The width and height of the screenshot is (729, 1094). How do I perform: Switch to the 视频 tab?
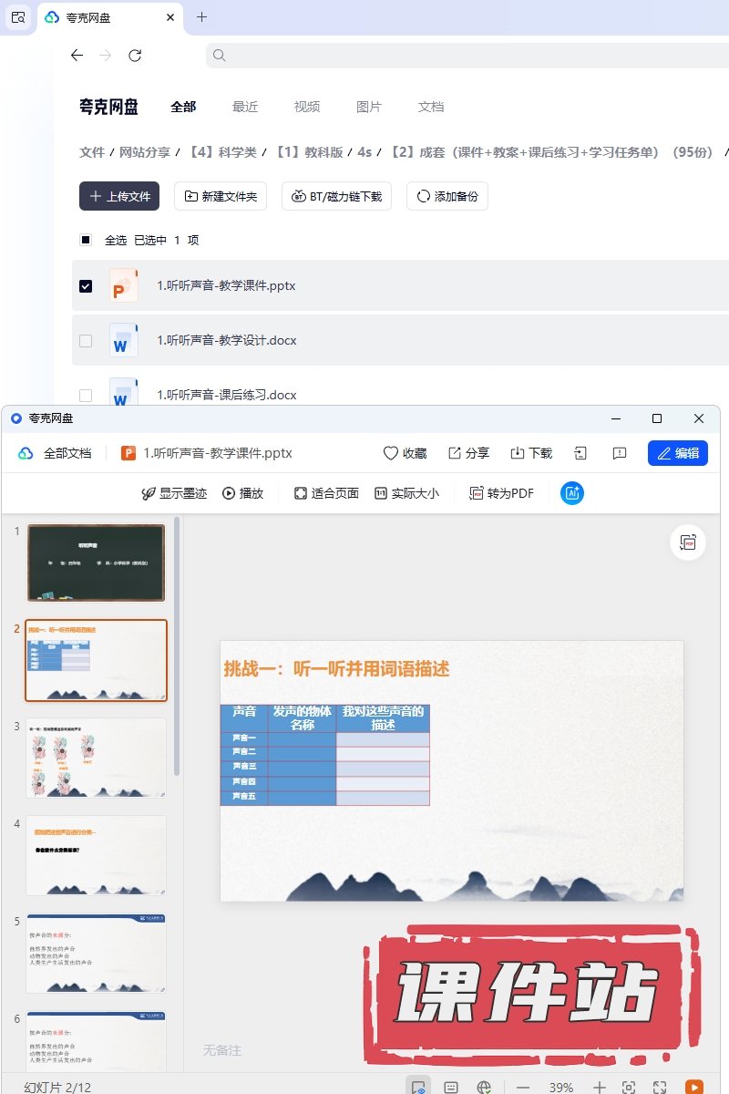pos(307,107)
